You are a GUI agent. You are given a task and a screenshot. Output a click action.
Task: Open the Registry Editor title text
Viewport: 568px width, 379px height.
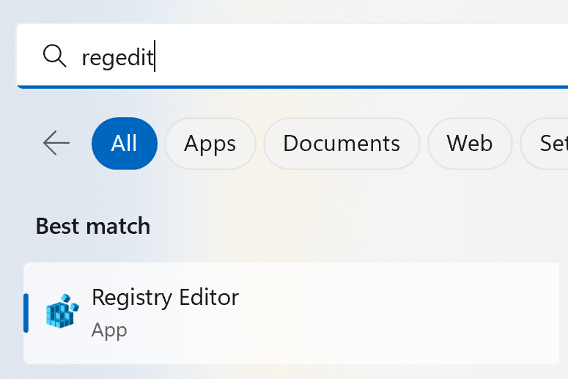[165, 298]
